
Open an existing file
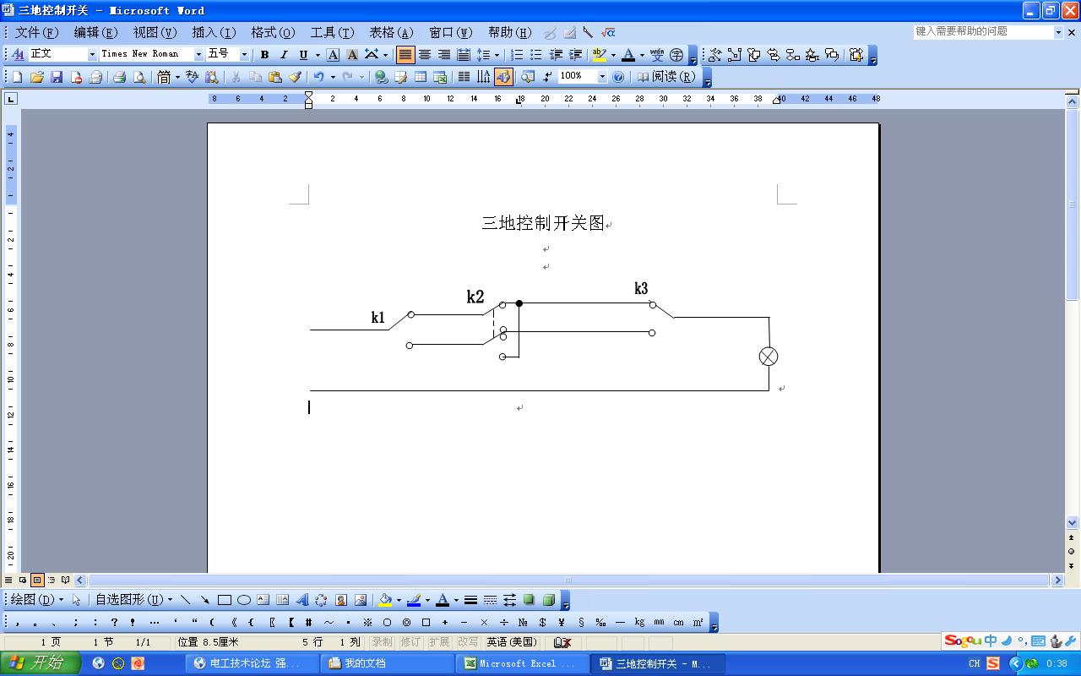(x=36, y=77)
